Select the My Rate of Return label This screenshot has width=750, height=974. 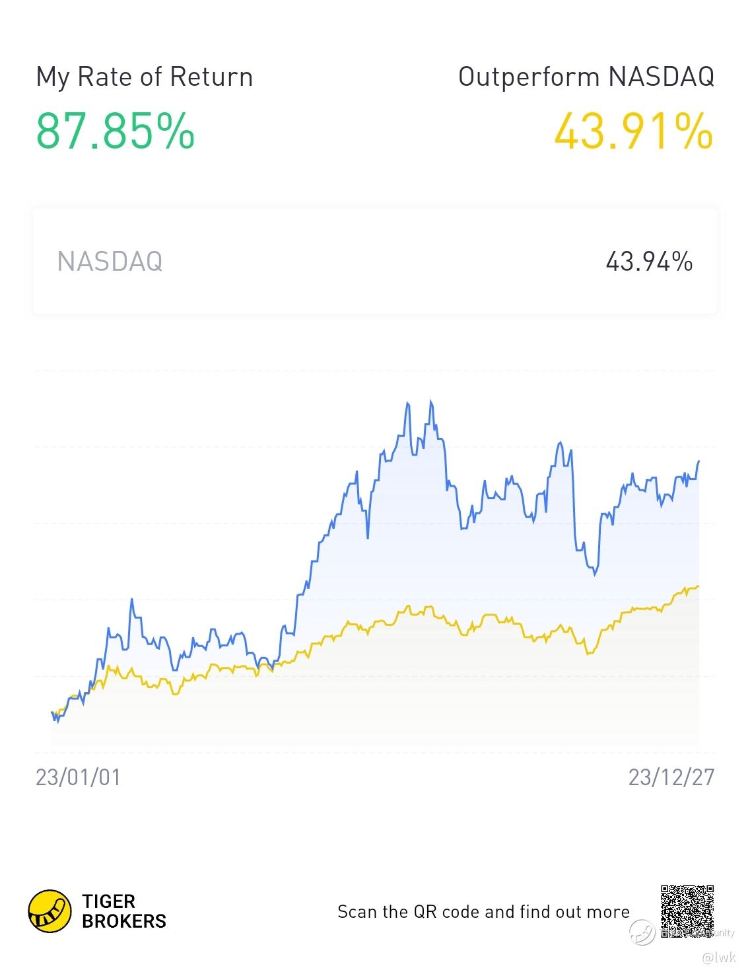145,77
